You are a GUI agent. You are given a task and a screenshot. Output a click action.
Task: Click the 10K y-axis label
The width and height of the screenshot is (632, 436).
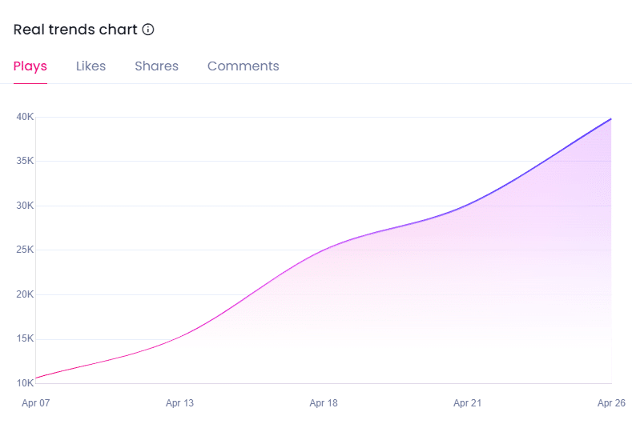(25, 383)
